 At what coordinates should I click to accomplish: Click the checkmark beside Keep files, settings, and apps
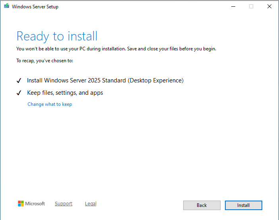[19, 93]
